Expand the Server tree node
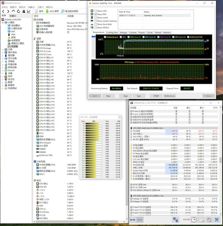The height and width of the screenshot is (226, 223). pos(3,55)
